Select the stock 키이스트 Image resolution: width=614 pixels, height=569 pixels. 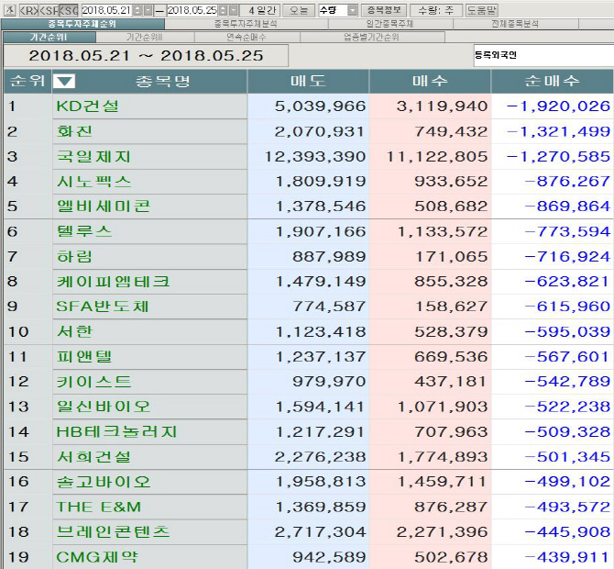pyautogui.click(x=93, y=382)
